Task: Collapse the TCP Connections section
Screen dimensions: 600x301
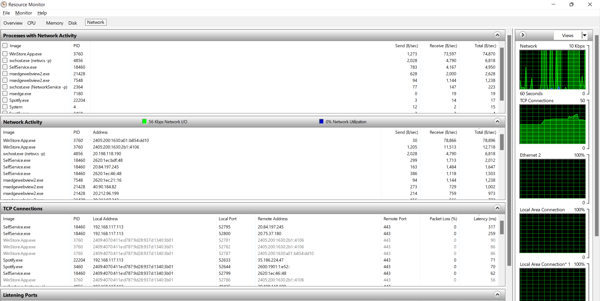Action: tap(497, 208)
